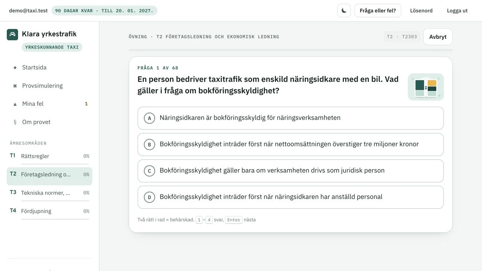Viewport: 482px width, 271px height.
Task: Open Startsida in the sidebar
Action: [x=49, y=68]
